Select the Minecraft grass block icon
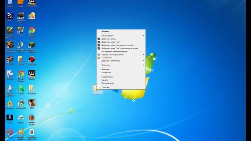This screenshot has width=251, height=141. coord(32,45)
